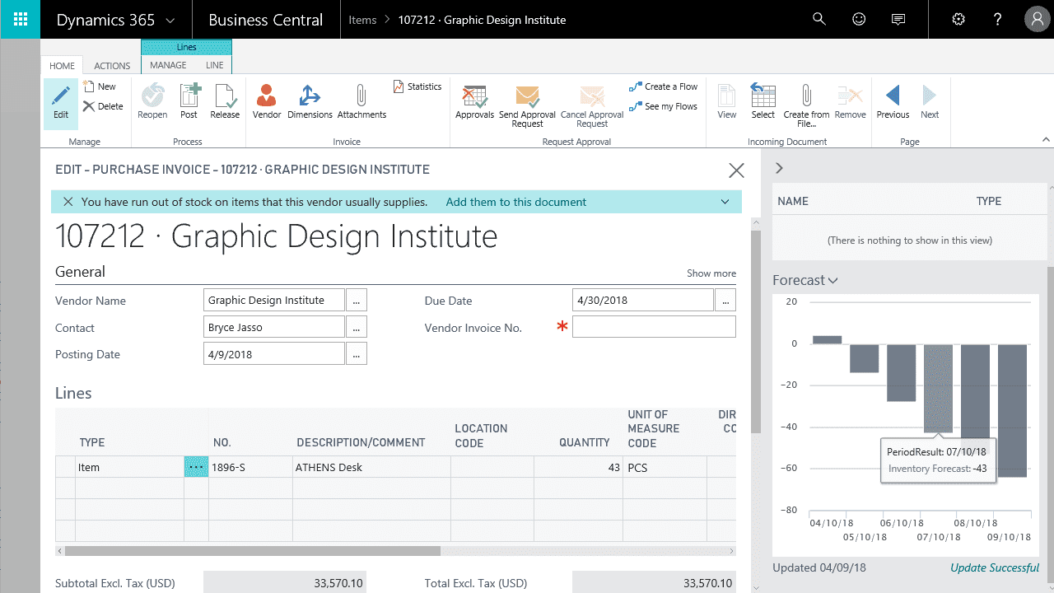Open the chat messages icon
1054x593 pixels.
coord(898,19)
